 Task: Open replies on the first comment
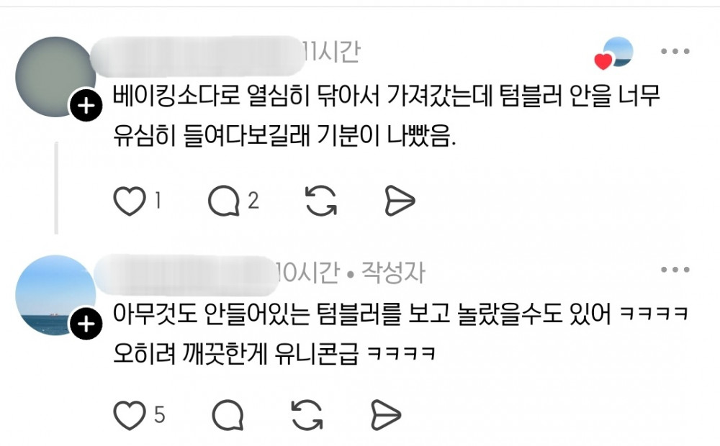point(224,201)
